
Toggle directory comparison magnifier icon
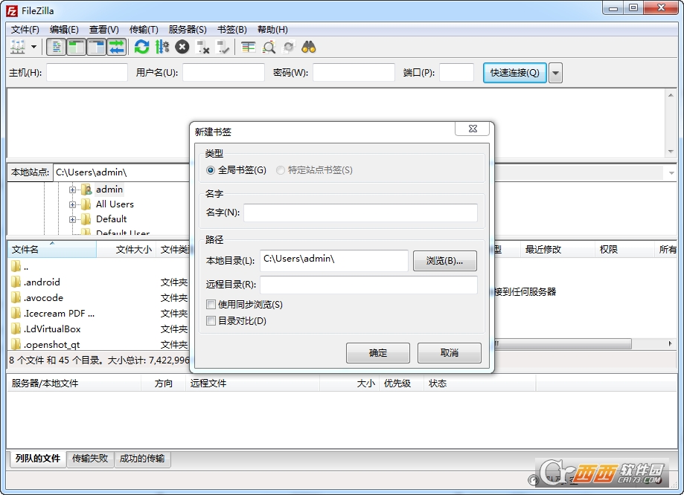[269, 47]
